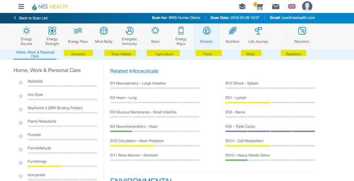Screen dimensions: 354x181
Task: Click the ES1 - Lymph infoceutical
Action: (x=236, y=98)
